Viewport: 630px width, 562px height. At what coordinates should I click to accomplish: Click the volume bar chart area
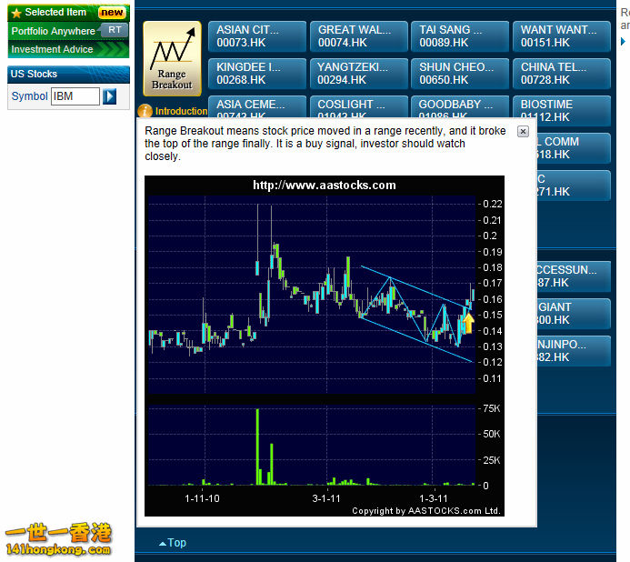[312, 446]
